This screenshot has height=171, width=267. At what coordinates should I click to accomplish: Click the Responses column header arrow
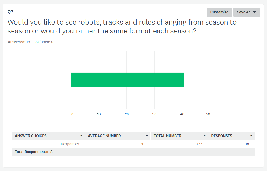[x=251, y=136]
